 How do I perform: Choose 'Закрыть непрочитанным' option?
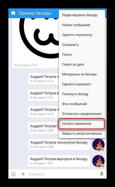coord(82,134)
